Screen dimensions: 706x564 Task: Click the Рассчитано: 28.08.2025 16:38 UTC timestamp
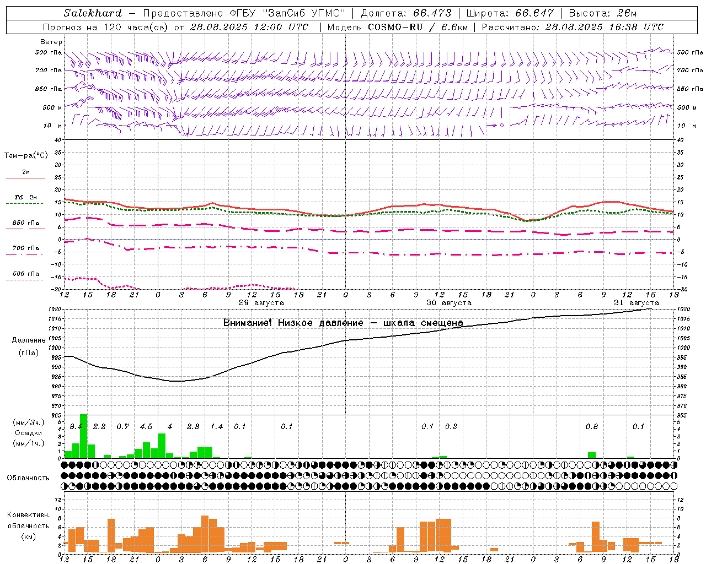tap(573, 27)
